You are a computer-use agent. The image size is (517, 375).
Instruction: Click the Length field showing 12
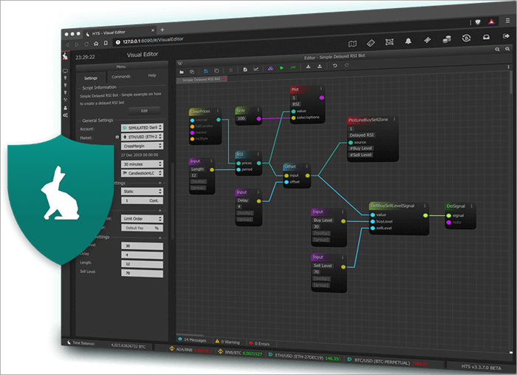point(142,264)
